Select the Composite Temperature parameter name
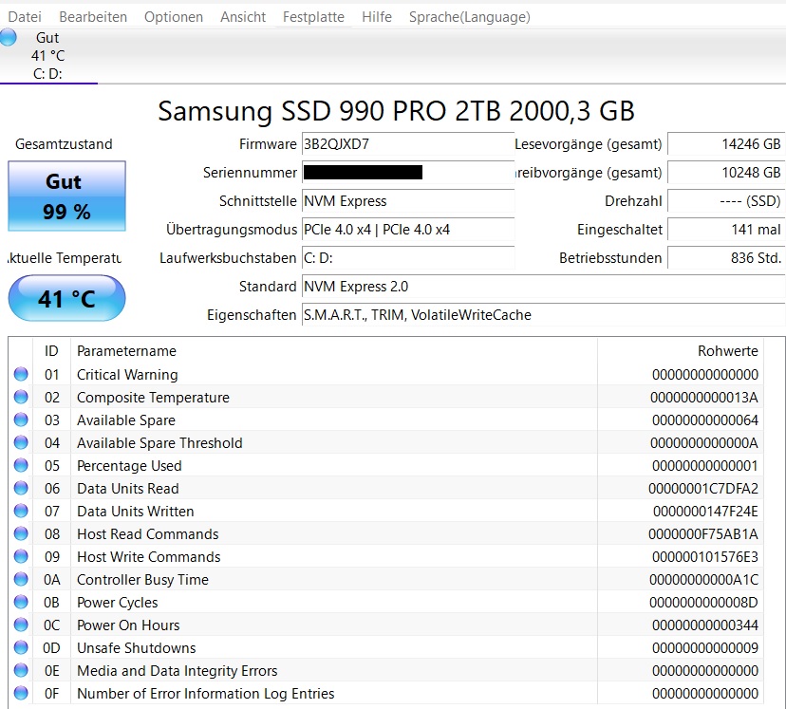This screenshot has height=709, width=786. [x=153, y=398]
